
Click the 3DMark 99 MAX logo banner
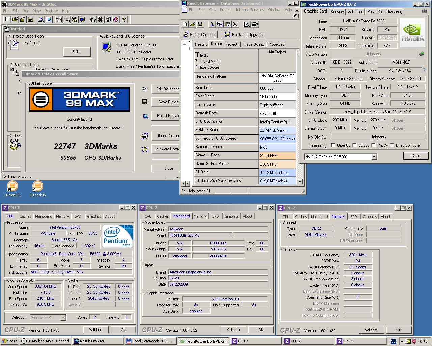pyautogui.click(x=79, y=99)
